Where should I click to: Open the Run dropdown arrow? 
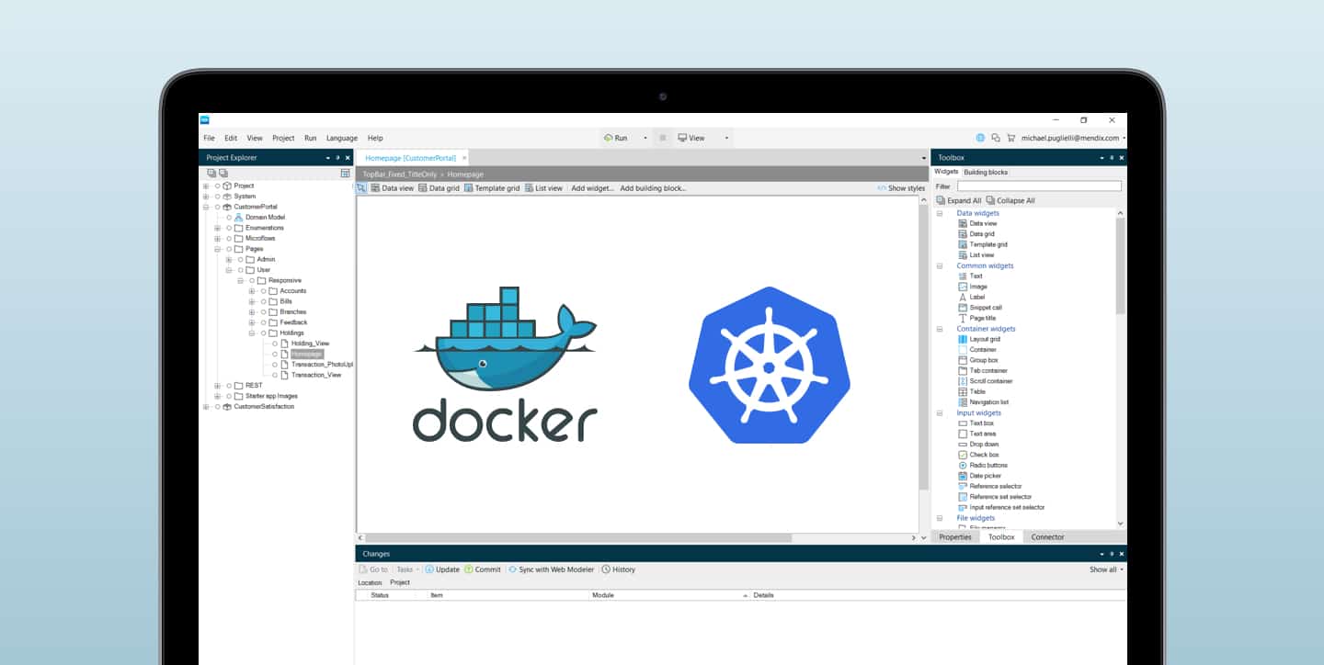pyautogui.click(x=645, y=137)
